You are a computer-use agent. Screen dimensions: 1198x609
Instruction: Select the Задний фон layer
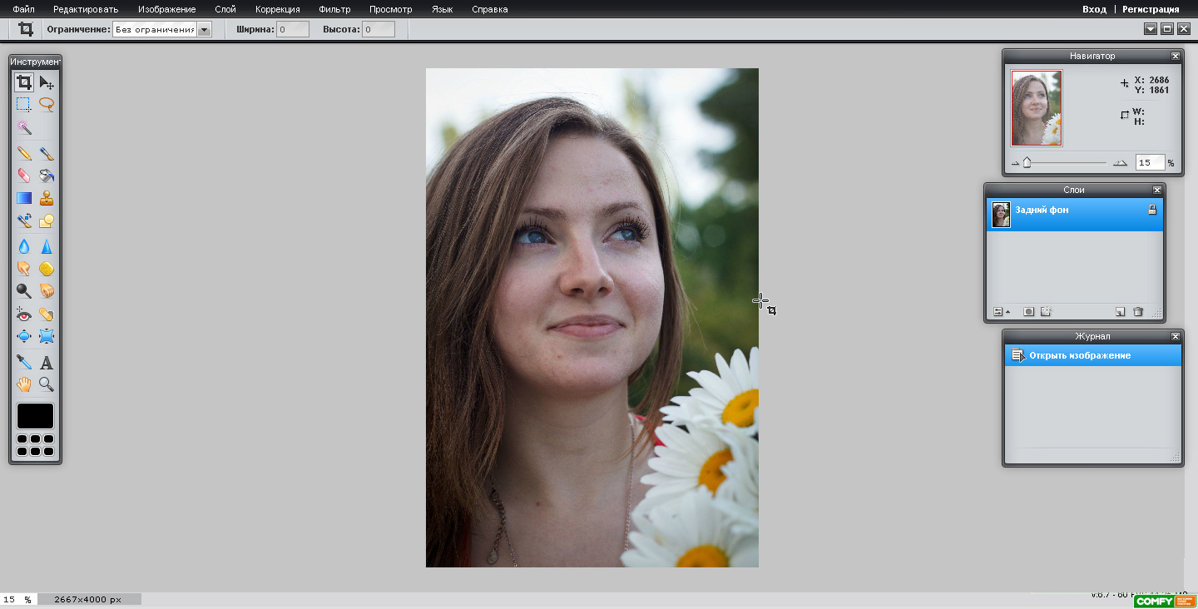tap(1074, 215)
